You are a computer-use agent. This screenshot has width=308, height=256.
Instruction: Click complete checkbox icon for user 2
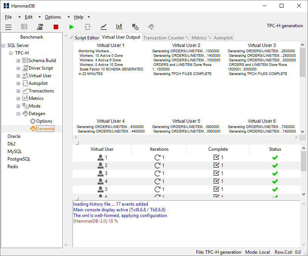tap(216, 165)
